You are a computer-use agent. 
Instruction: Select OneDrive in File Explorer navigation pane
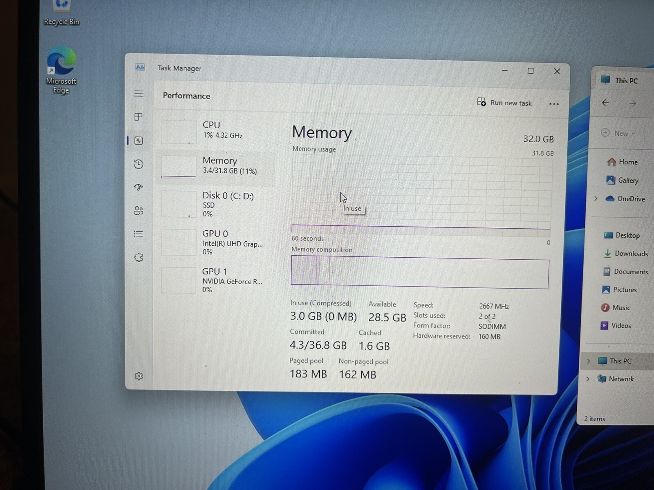(625, 198)
